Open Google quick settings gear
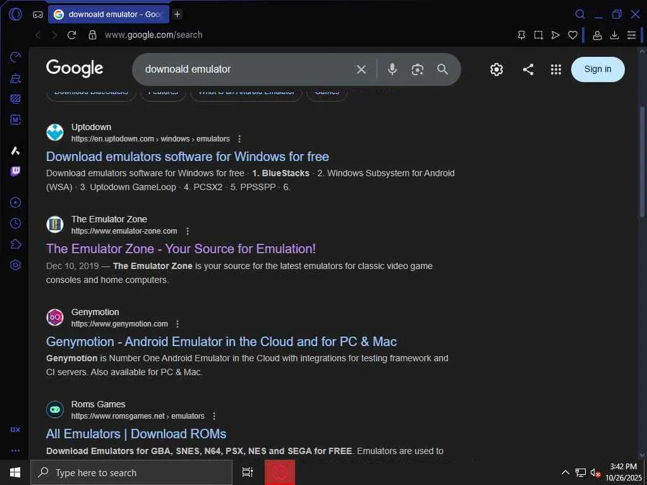 (x=497, y=69)
